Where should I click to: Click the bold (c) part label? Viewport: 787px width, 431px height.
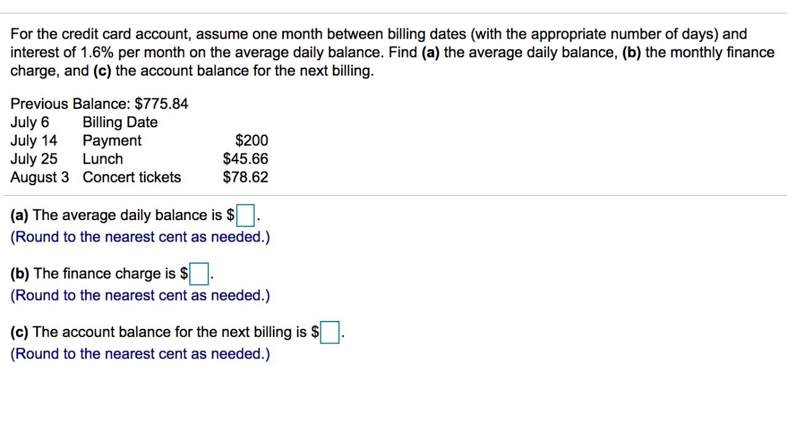click(18, 332)
